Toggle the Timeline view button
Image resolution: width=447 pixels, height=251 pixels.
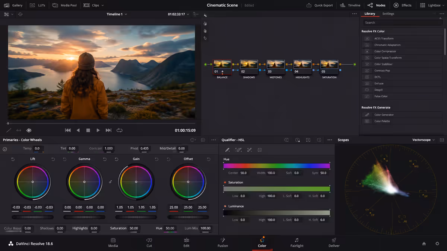pos(350,5)
